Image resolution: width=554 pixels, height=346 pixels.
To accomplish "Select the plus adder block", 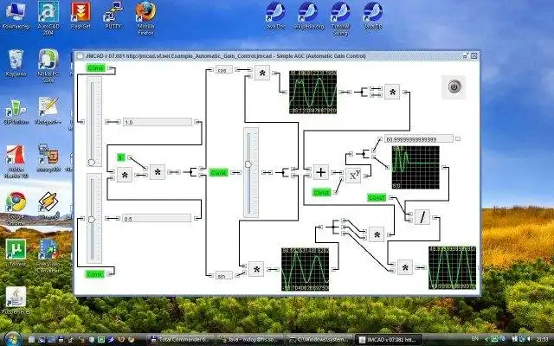I will [x=321, y=172].
